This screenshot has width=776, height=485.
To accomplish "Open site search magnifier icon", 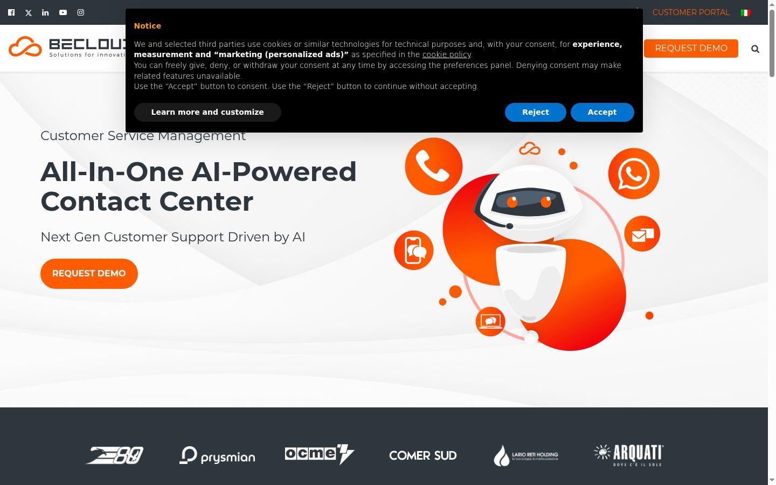I will (756, 49).
